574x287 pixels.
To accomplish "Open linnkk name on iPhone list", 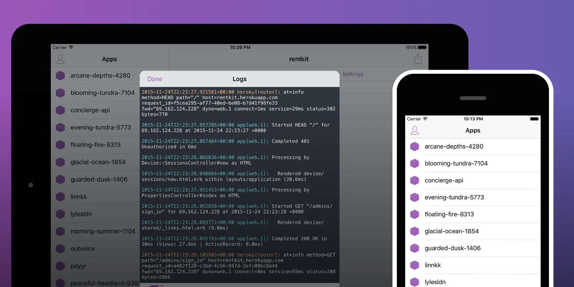I will (x=433, y=265).
